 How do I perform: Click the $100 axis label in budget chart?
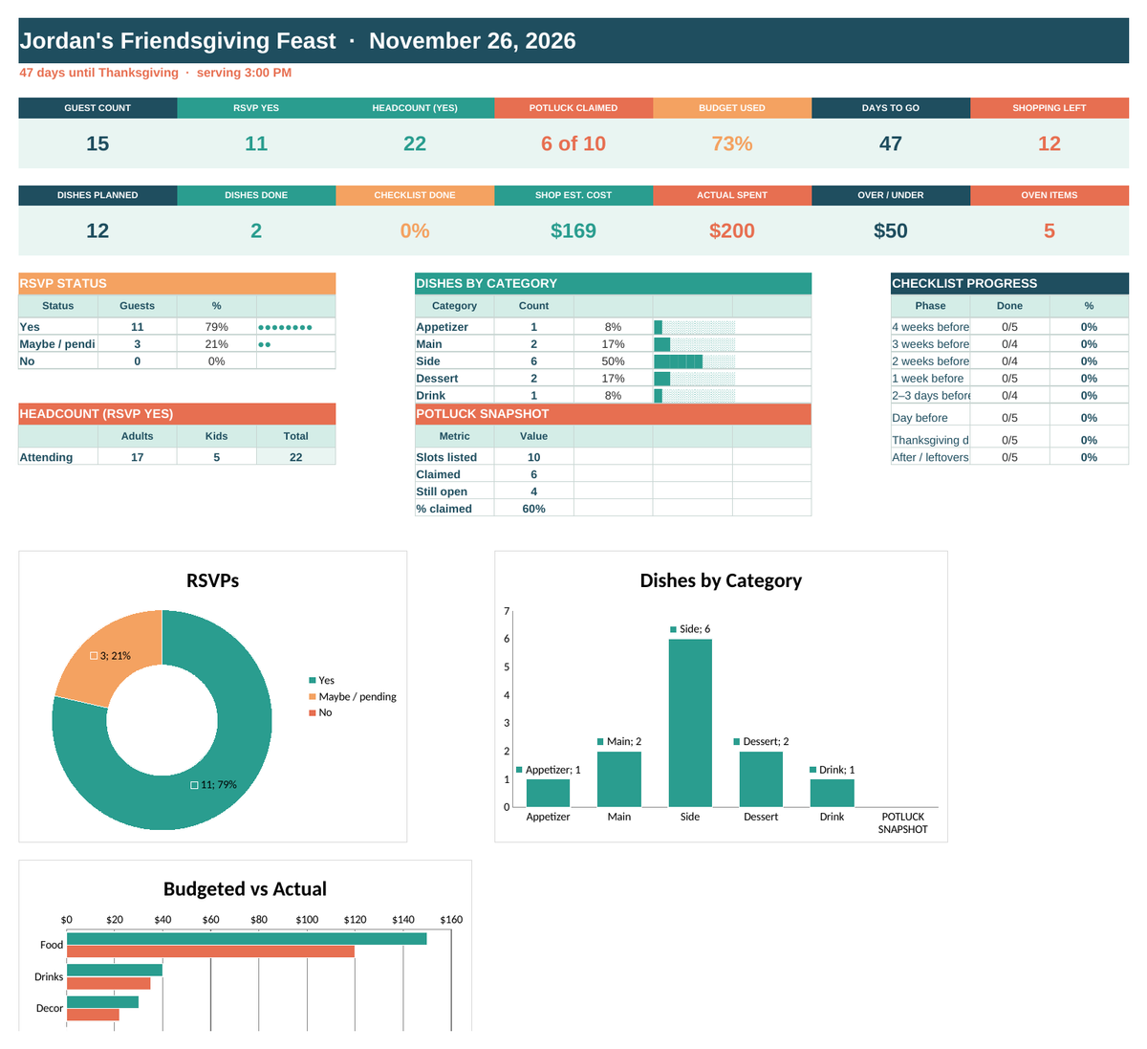coord(307,920)
